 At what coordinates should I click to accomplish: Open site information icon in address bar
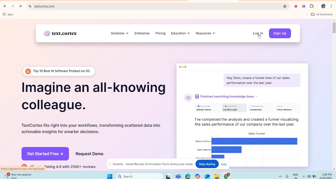[x=30, y=6]
